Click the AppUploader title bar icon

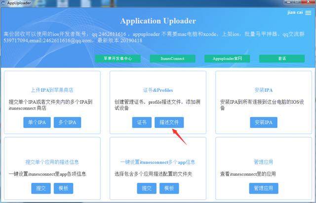pyautogui.click(x=3, y=3)
